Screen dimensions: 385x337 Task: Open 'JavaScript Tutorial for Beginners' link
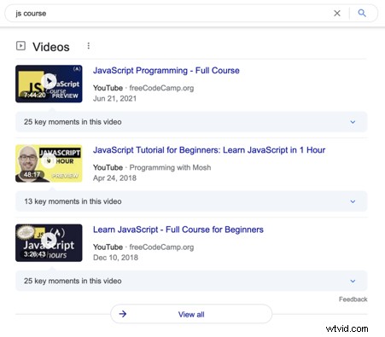click(209, 150)
